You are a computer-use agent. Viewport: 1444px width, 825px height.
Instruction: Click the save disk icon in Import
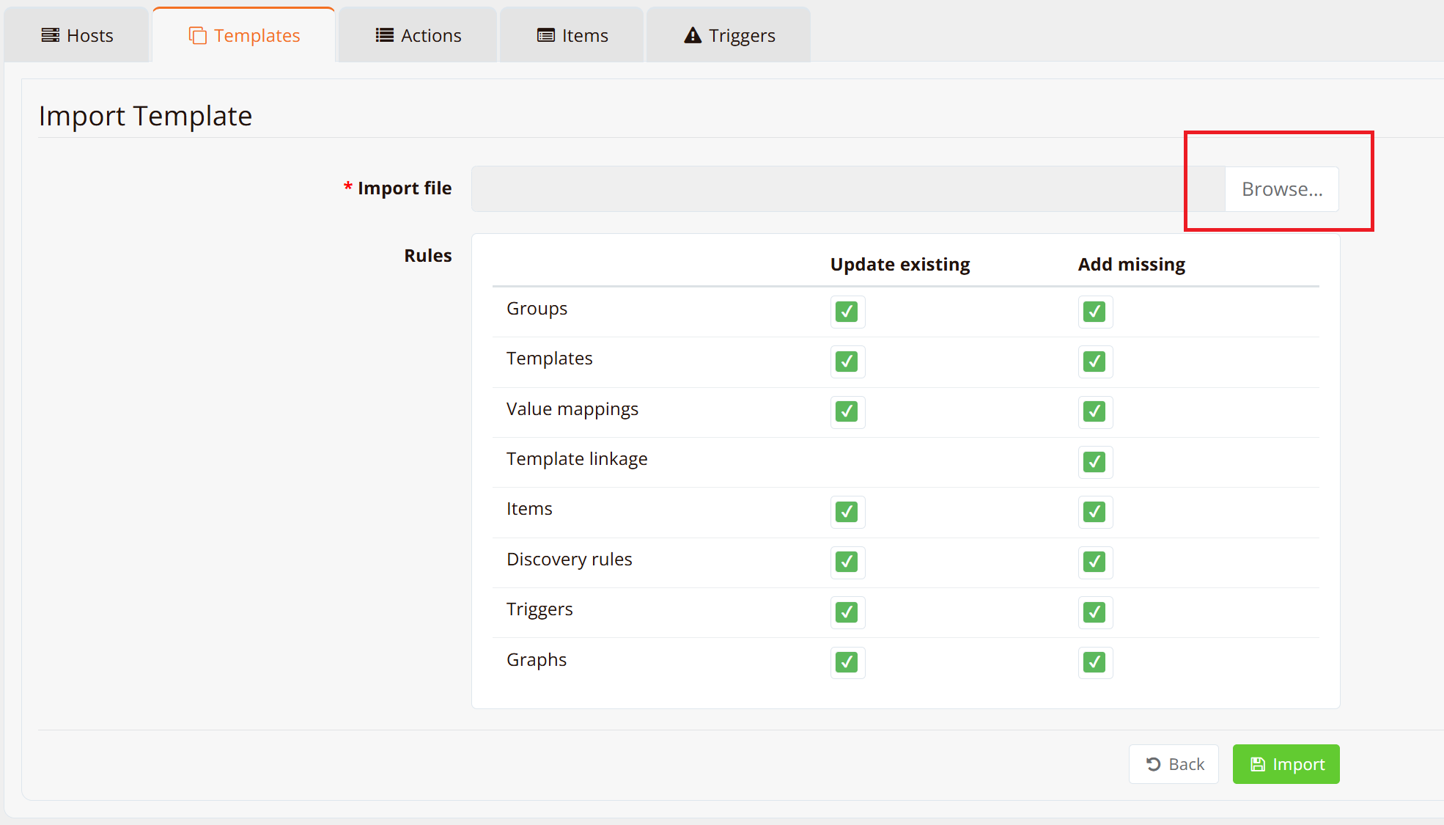coord(1258,764)
